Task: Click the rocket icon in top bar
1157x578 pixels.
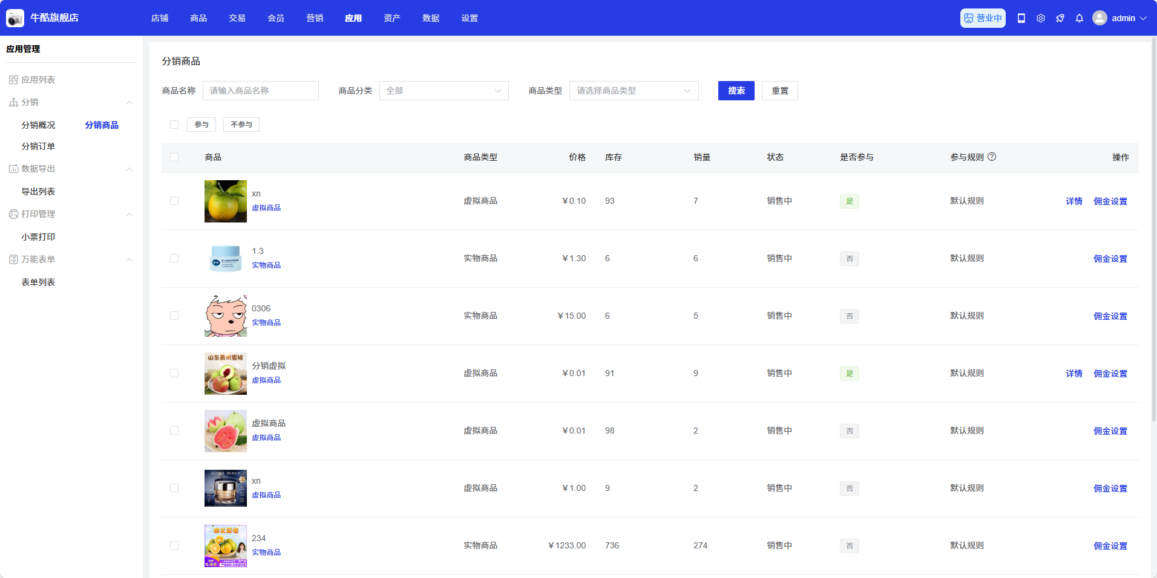Action: coord(1060,18)
